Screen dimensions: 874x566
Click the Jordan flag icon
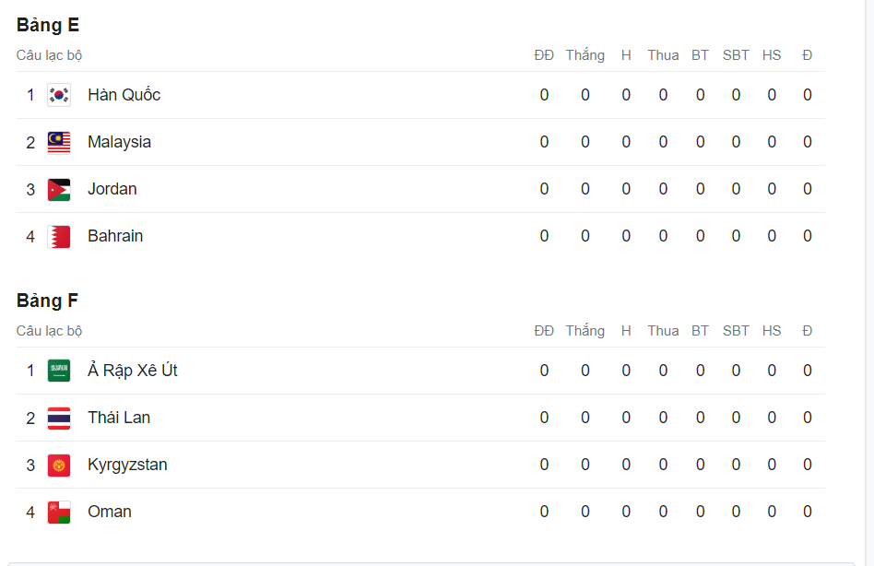click(59, 189)
